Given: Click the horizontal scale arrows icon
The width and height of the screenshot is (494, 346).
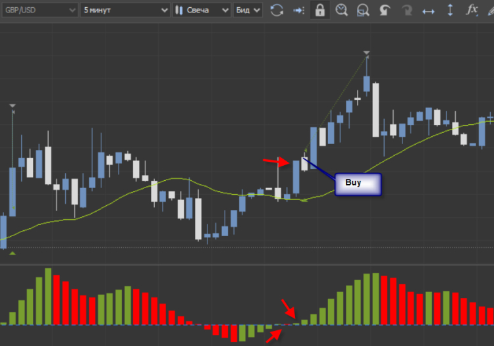Looking at the screenshot, I should 429,11.
